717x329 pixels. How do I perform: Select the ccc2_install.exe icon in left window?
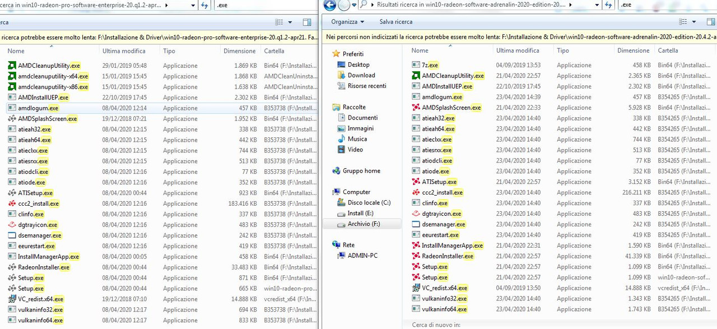[12, 204]
